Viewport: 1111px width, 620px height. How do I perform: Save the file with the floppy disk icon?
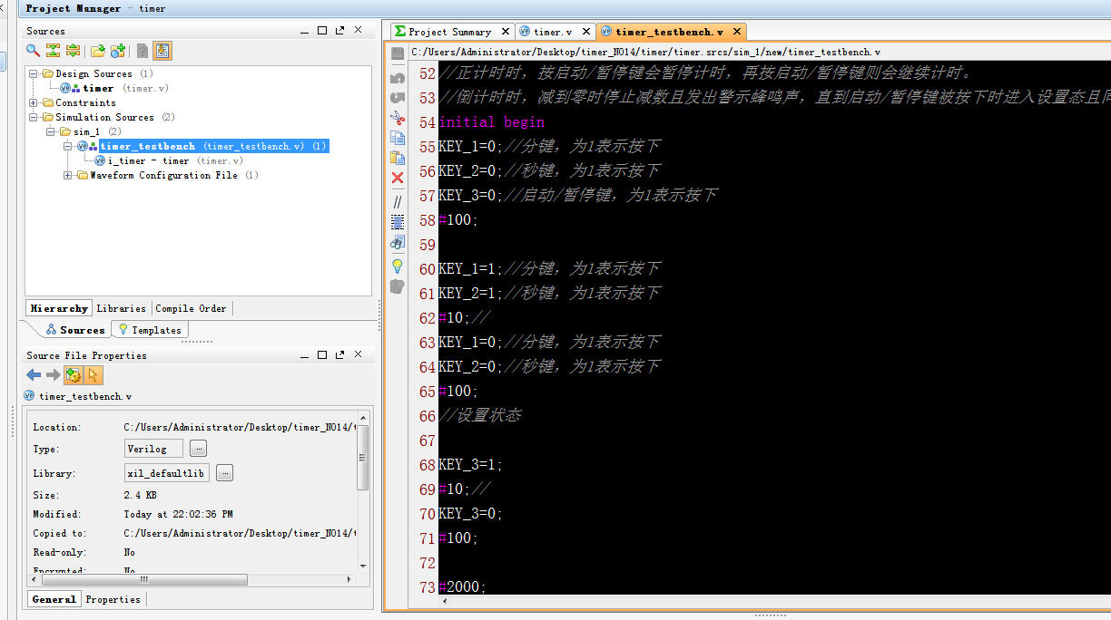tap(398, 54)
